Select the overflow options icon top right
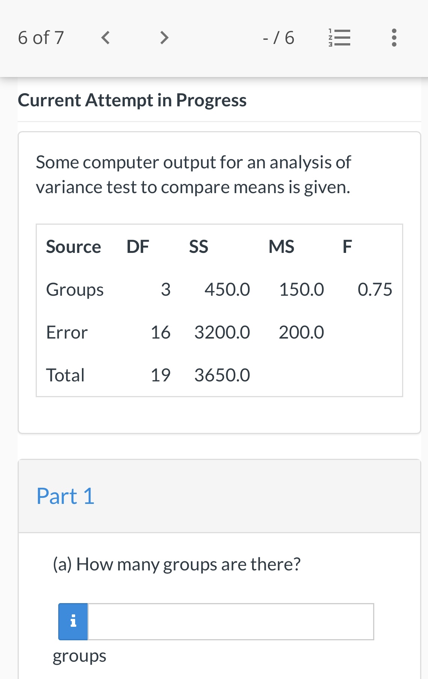 (x=394, y=37)
